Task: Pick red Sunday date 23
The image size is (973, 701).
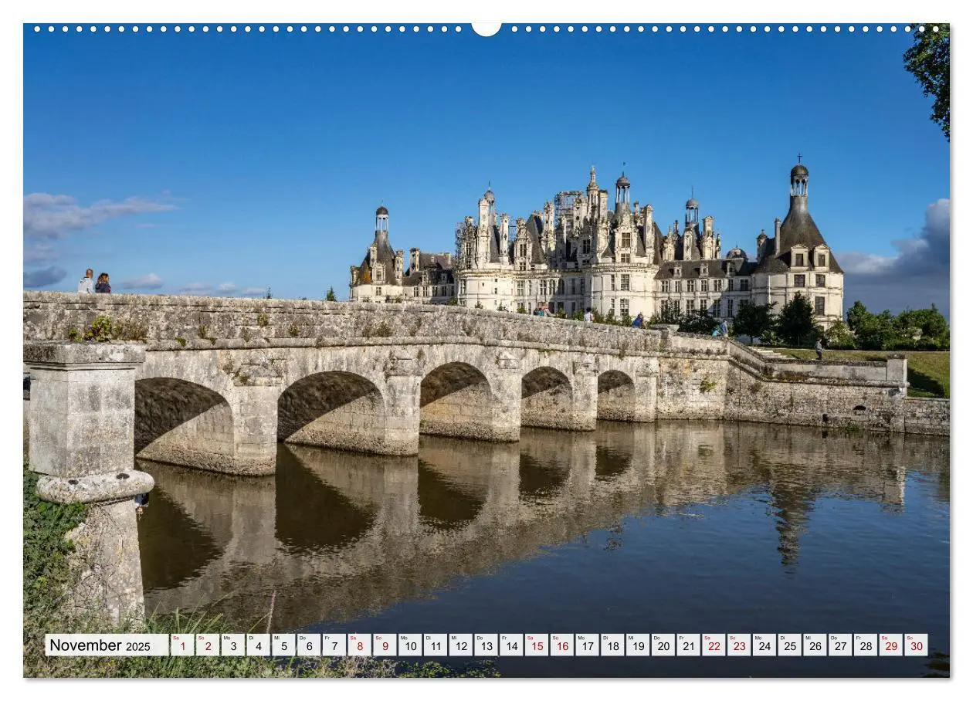Action: click(x=738, y=645)
